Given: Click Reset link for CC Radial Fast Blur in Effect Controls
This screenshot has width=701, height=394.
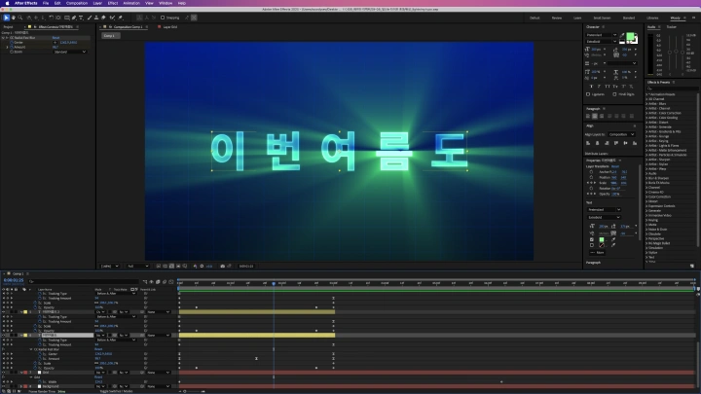Looking at the screenshot, I should coord(55,38).
